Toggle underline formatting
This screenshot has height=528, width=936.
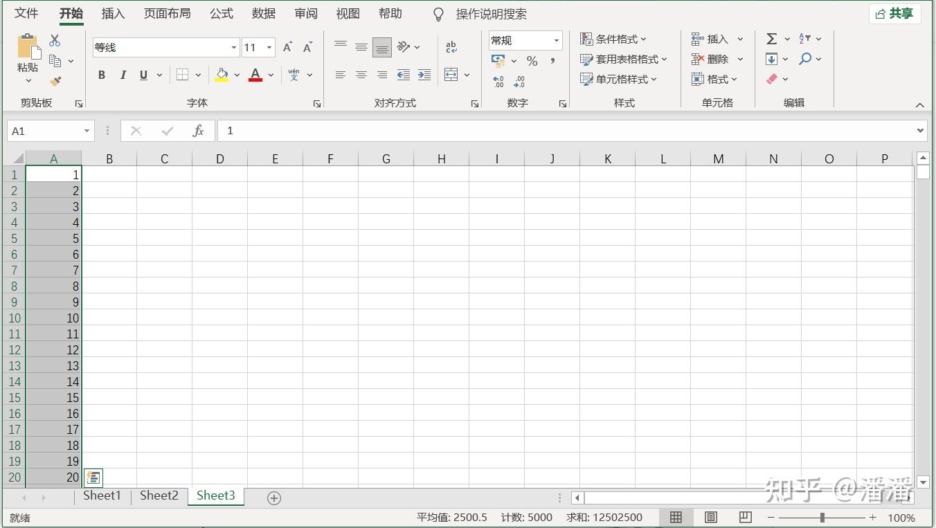pyautogui.click(x=143, y=75)
